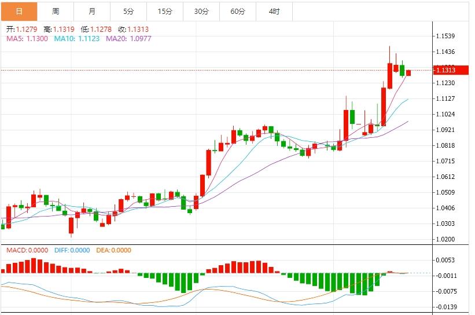Show the 30分 interval chart

(201, 11)
